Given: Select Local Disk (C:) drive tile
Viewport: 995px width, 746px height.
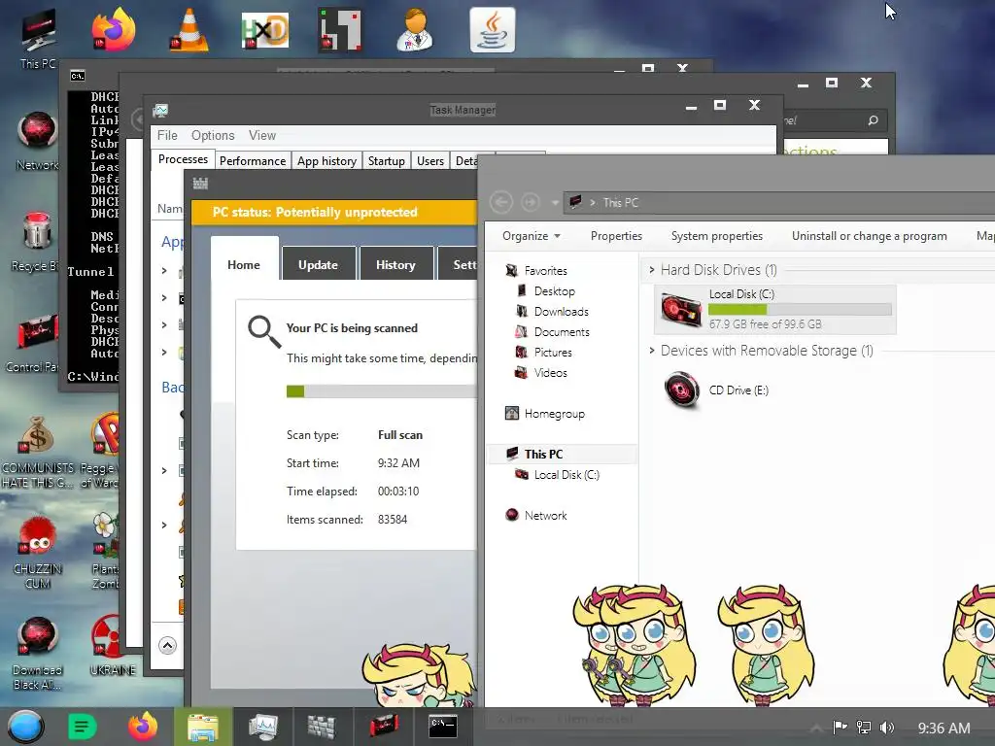Looking at the screenshot, I should pyautogui.click(x=774, y=310).
